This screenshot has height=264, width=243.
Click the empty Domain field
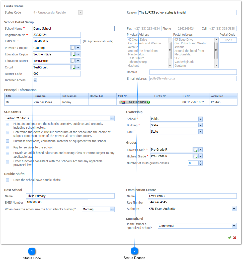point(193,72)
